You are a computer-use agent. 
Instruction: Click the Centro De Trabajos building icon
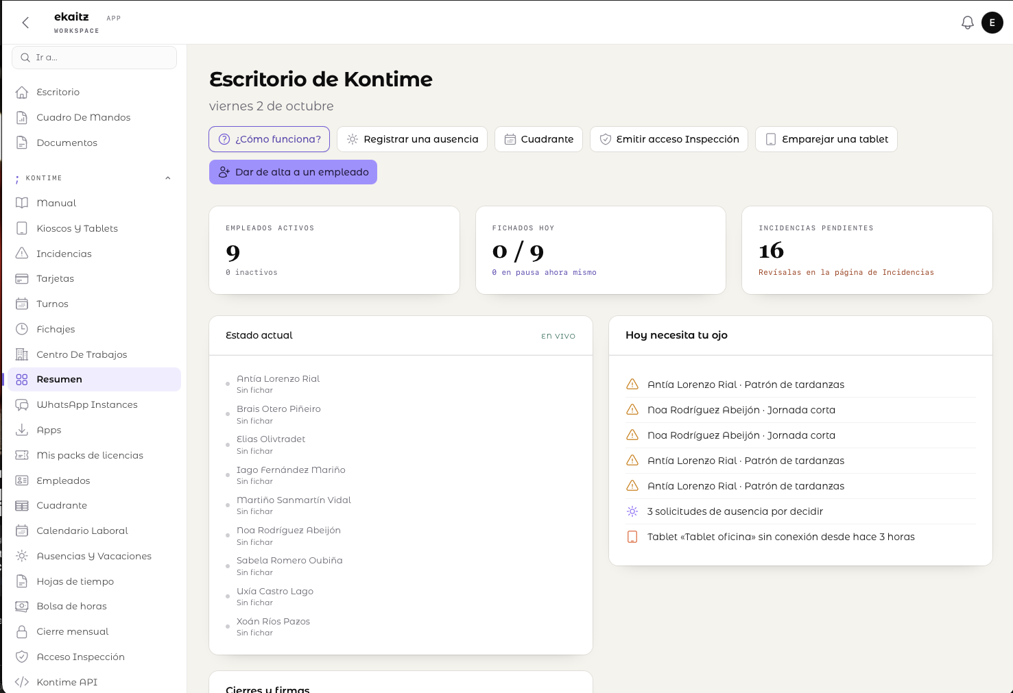[x=22, y=354]
